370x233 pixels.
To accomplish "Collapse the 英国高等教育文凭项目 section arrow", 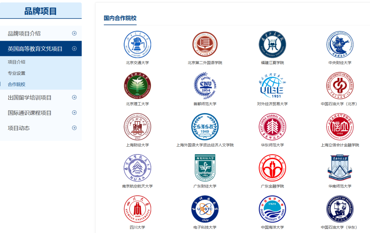I will pyautogui.click(x=74, y=49).
